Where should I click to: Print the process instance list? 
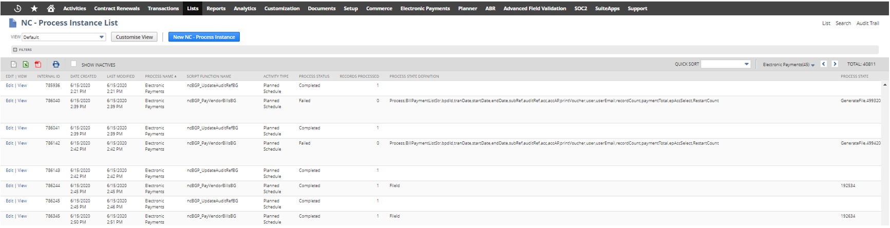(x=56, y=65)
